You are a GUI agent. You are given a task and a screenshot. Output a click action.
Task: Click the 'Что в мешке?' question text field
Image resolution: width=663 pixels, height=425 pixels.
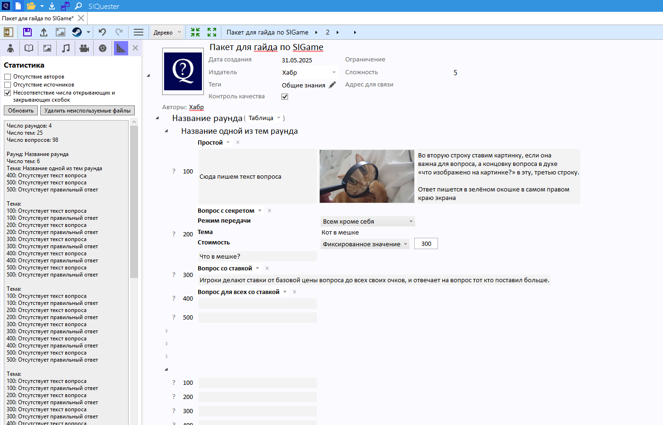(258, 256)
